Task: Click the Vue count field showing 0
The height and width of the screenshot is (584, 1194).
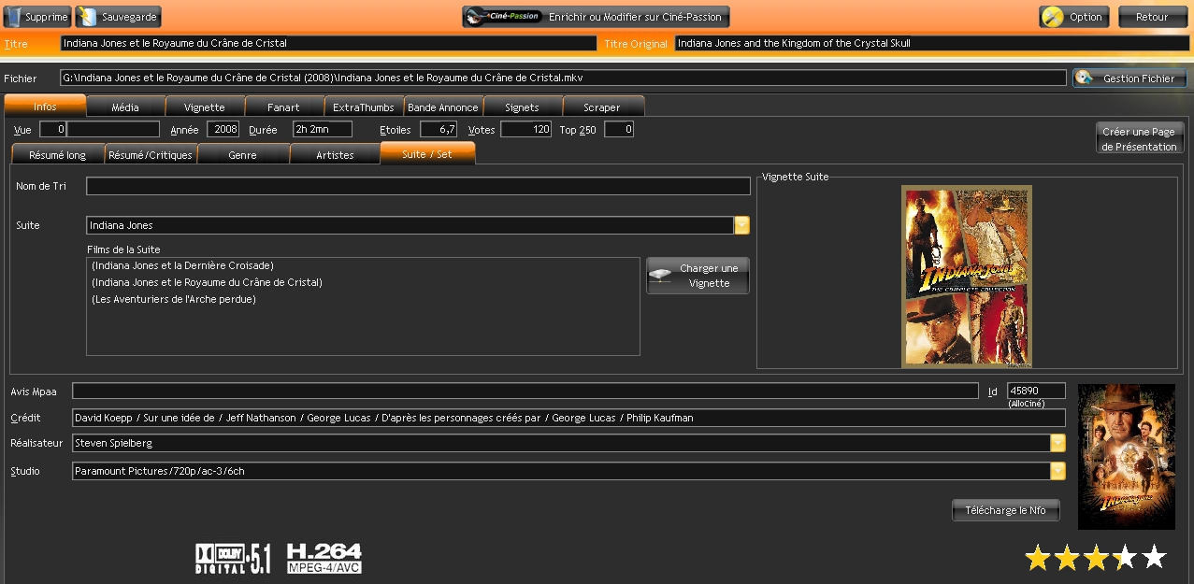Action: point(53,129)
